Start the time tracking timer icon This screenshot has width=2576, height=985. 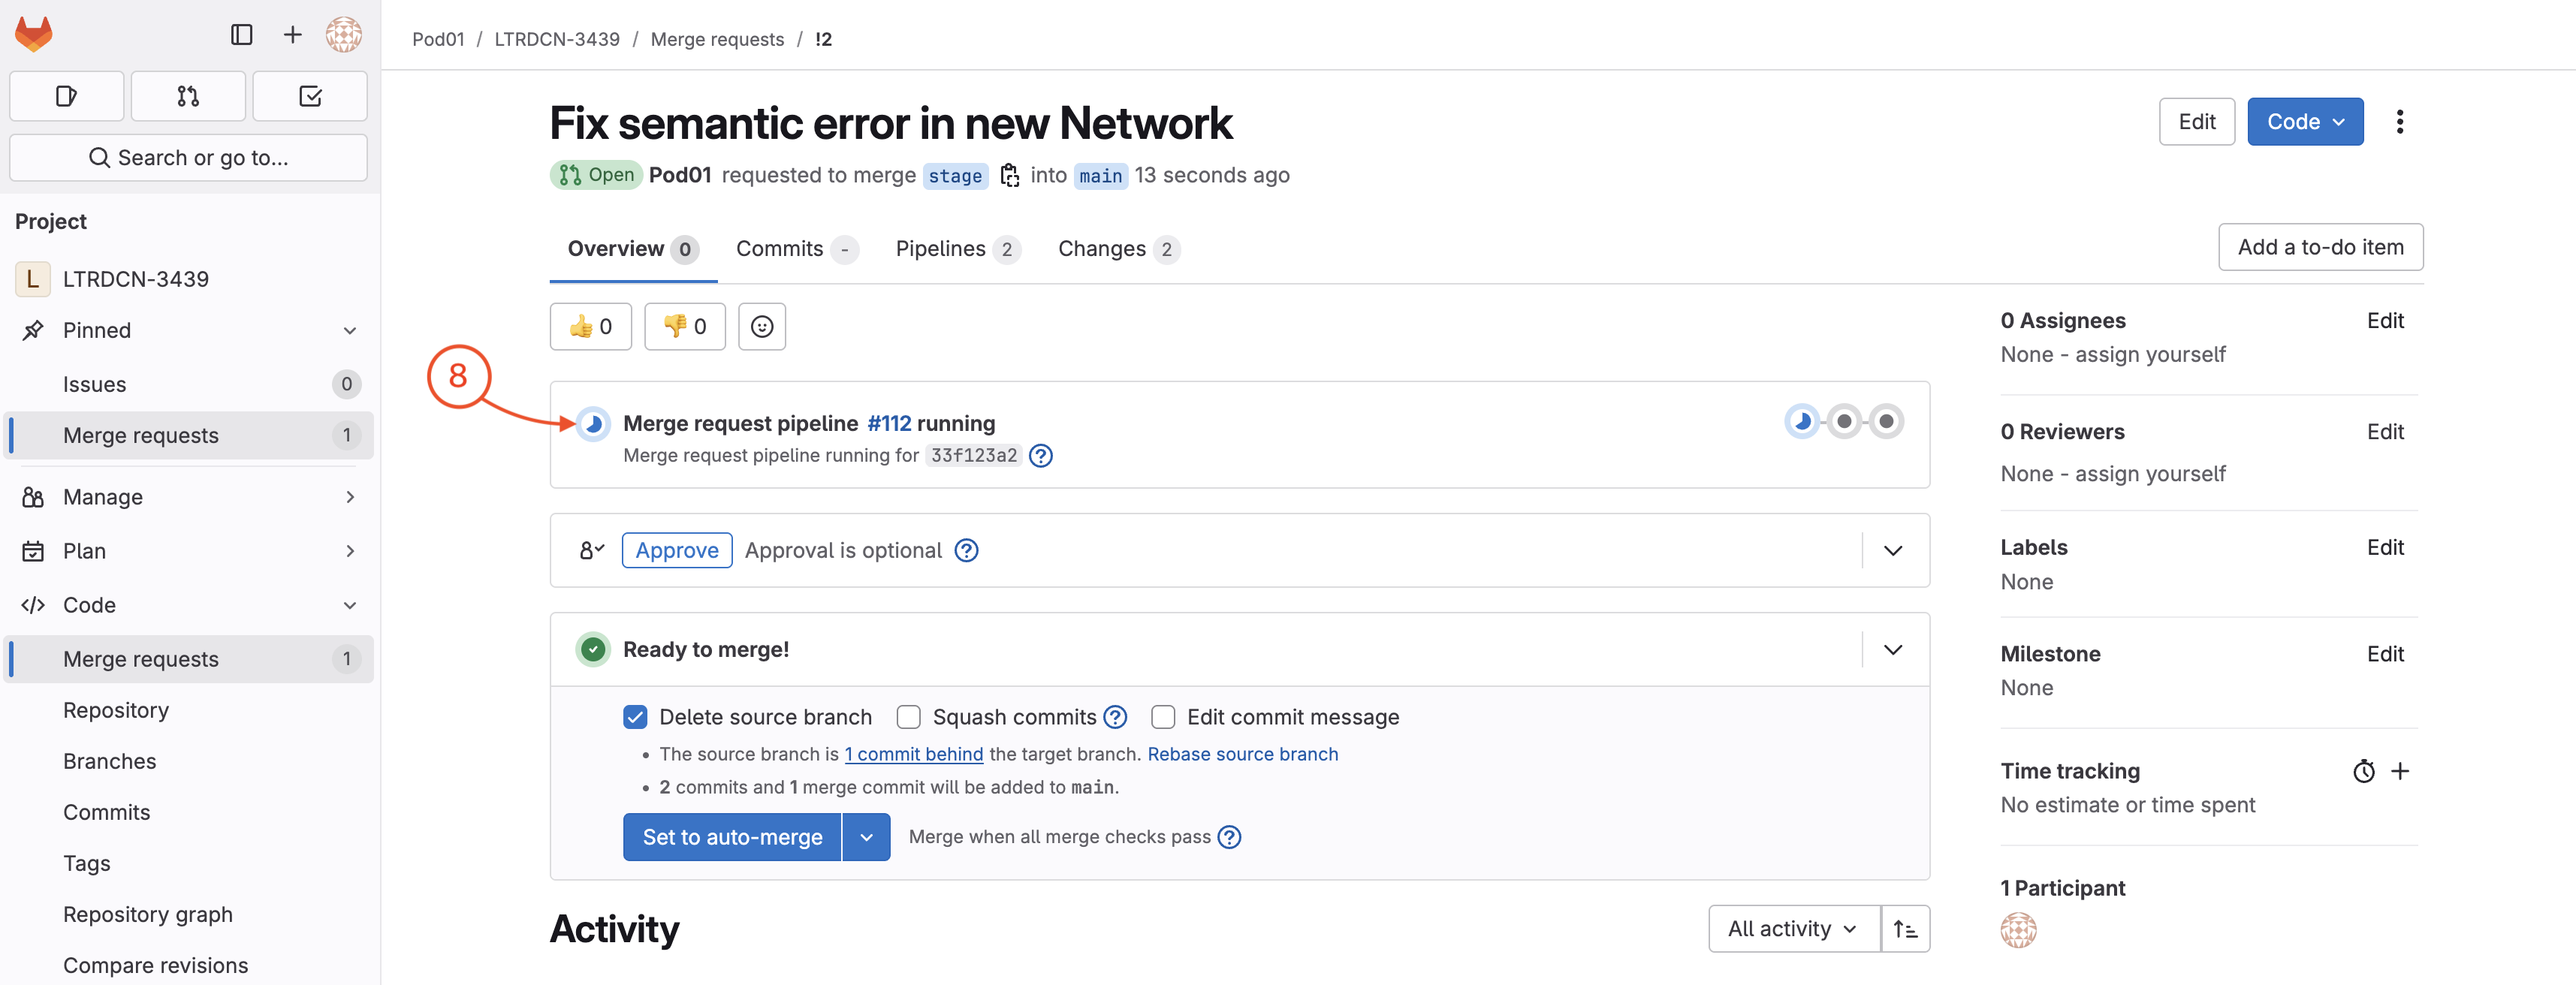(2363, 772)
